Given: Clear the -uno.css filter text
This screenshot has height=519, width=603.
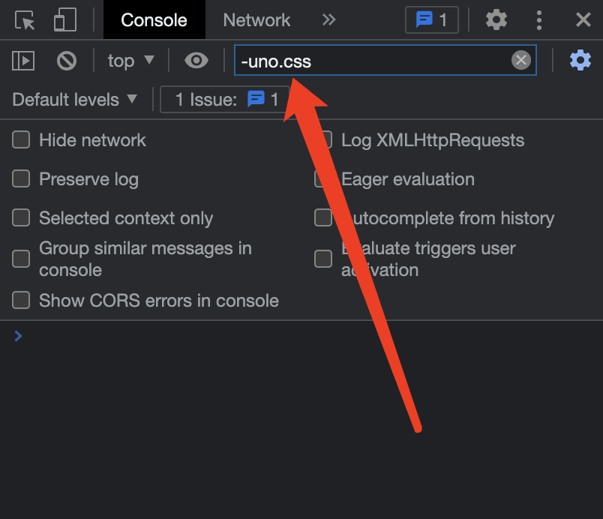Looking at the screenshot, I should [x=521, y=61].
